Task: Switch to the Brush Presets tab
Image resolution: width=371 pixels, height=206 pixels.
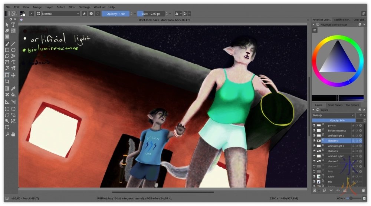Action: pos(335,105)
